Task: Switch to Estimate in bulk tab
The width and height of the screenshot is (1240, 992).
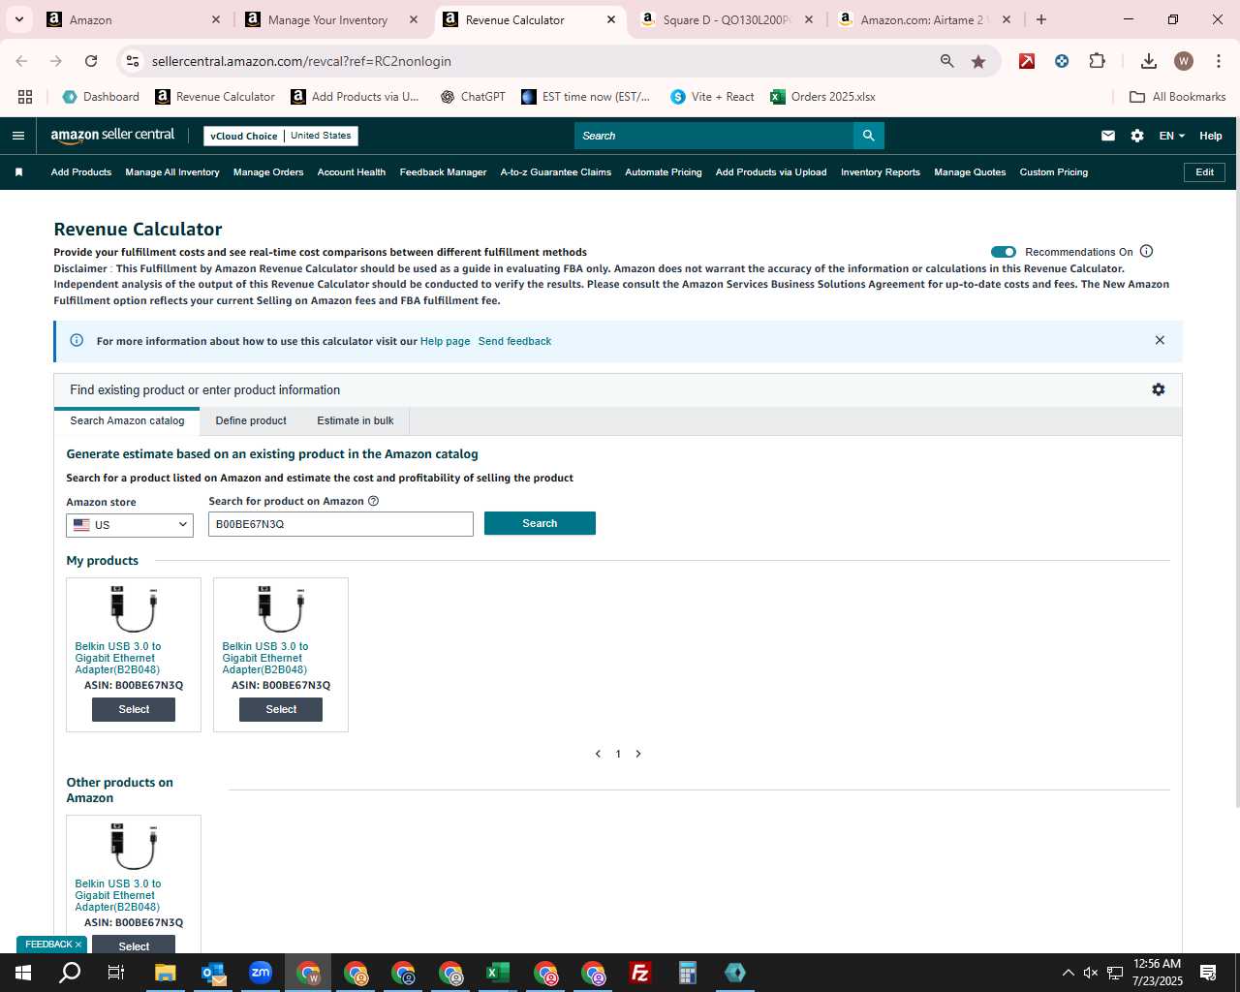Action: tap(356, 420)
